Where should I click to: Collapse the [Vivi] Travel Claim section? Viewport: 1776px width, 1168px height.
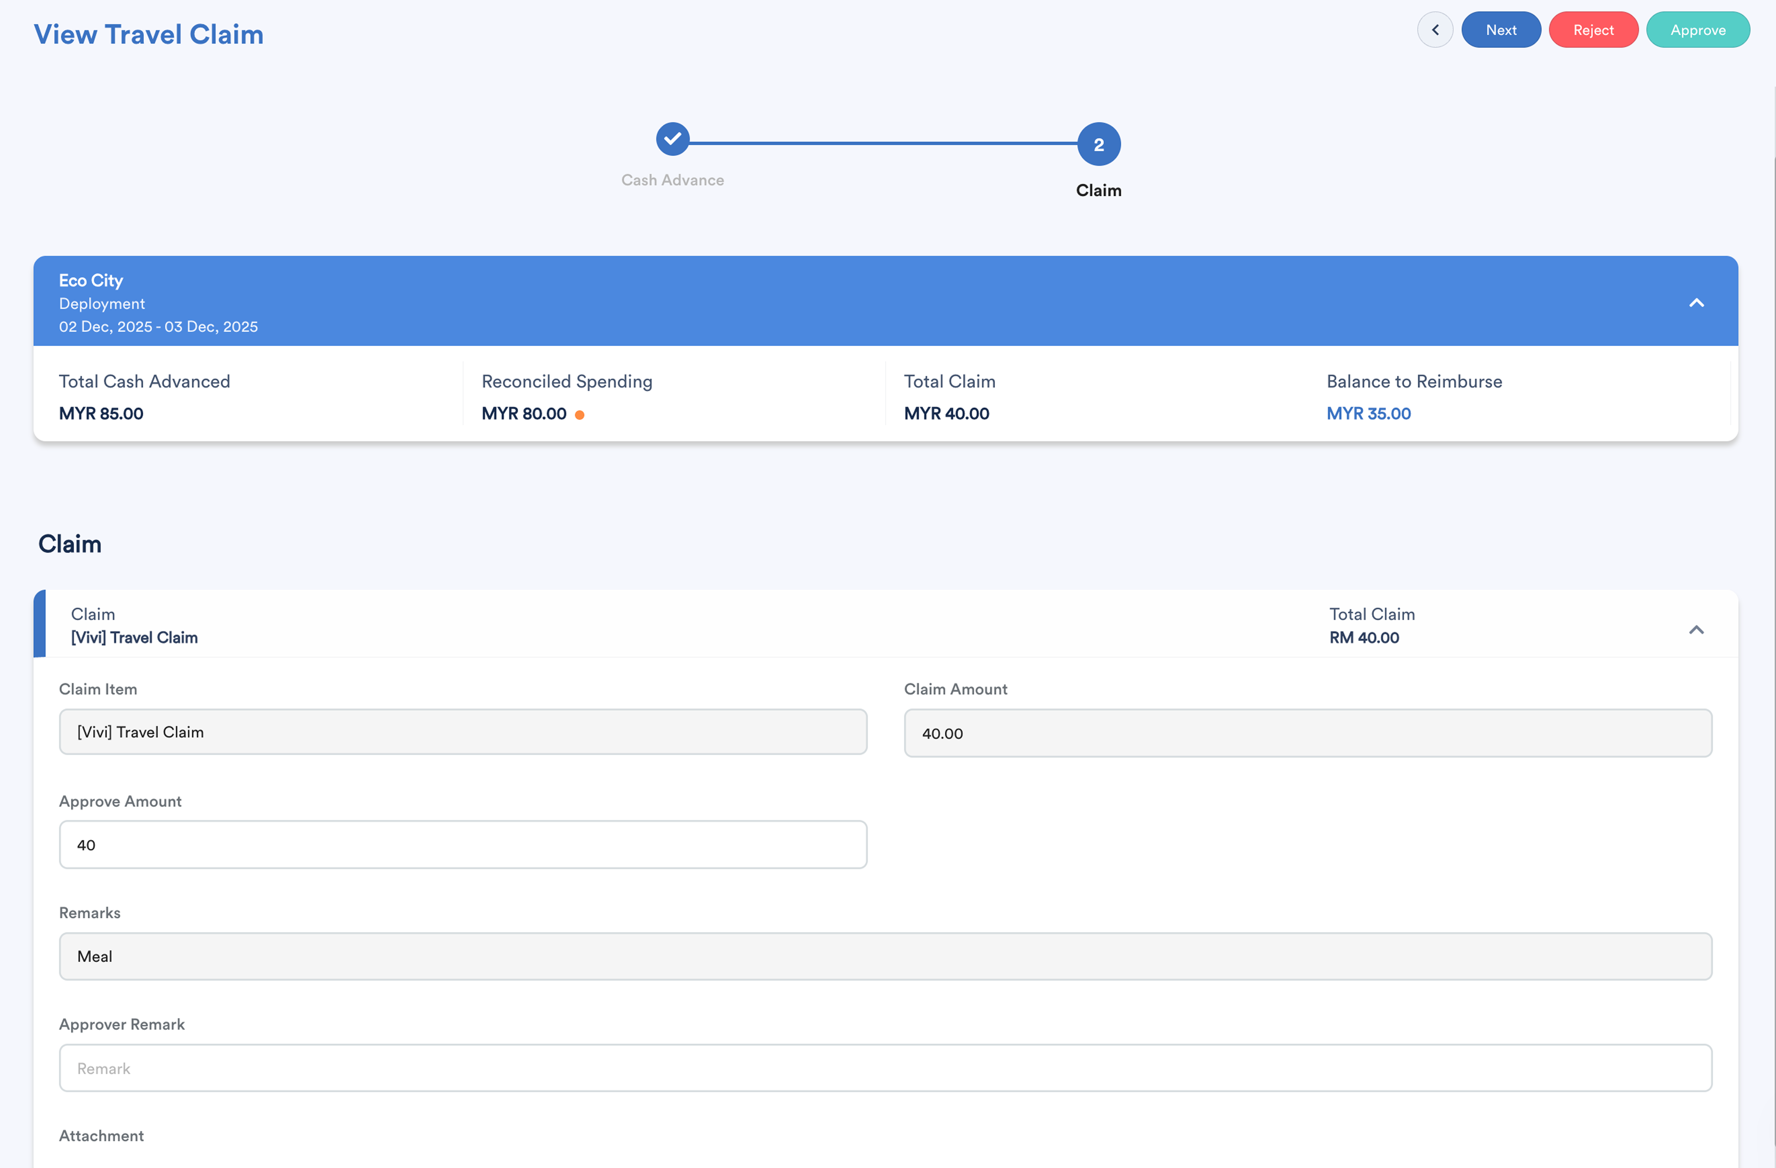(1696, 629)
